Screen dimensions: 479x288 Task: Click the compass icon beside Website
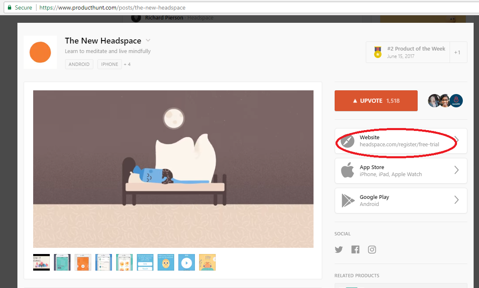point(348,141)
